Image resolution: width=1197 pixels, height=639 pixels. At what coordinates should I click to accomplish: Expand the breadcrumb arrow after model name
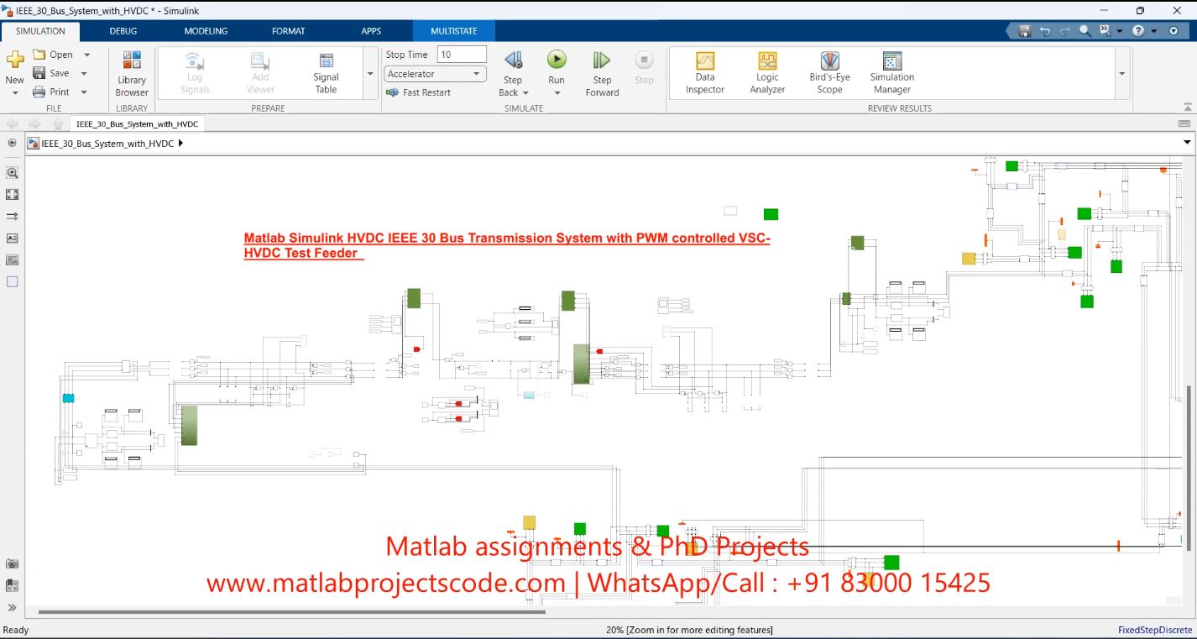click(x=180, y=144)
